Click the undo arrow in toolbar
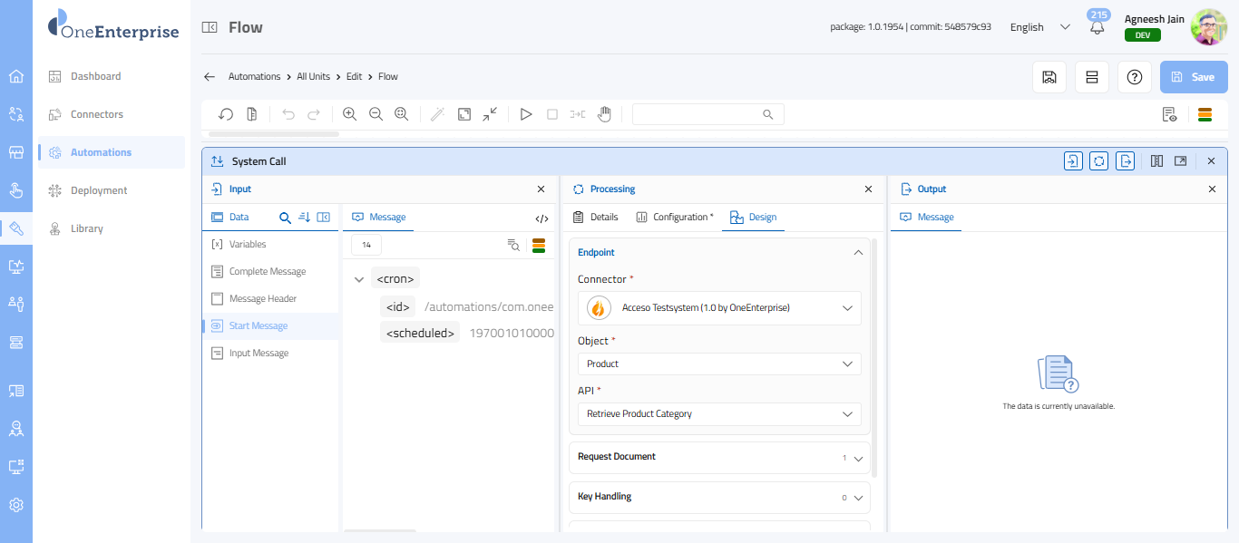Screen dimensions: 1239x543 [x=288, y=114]
